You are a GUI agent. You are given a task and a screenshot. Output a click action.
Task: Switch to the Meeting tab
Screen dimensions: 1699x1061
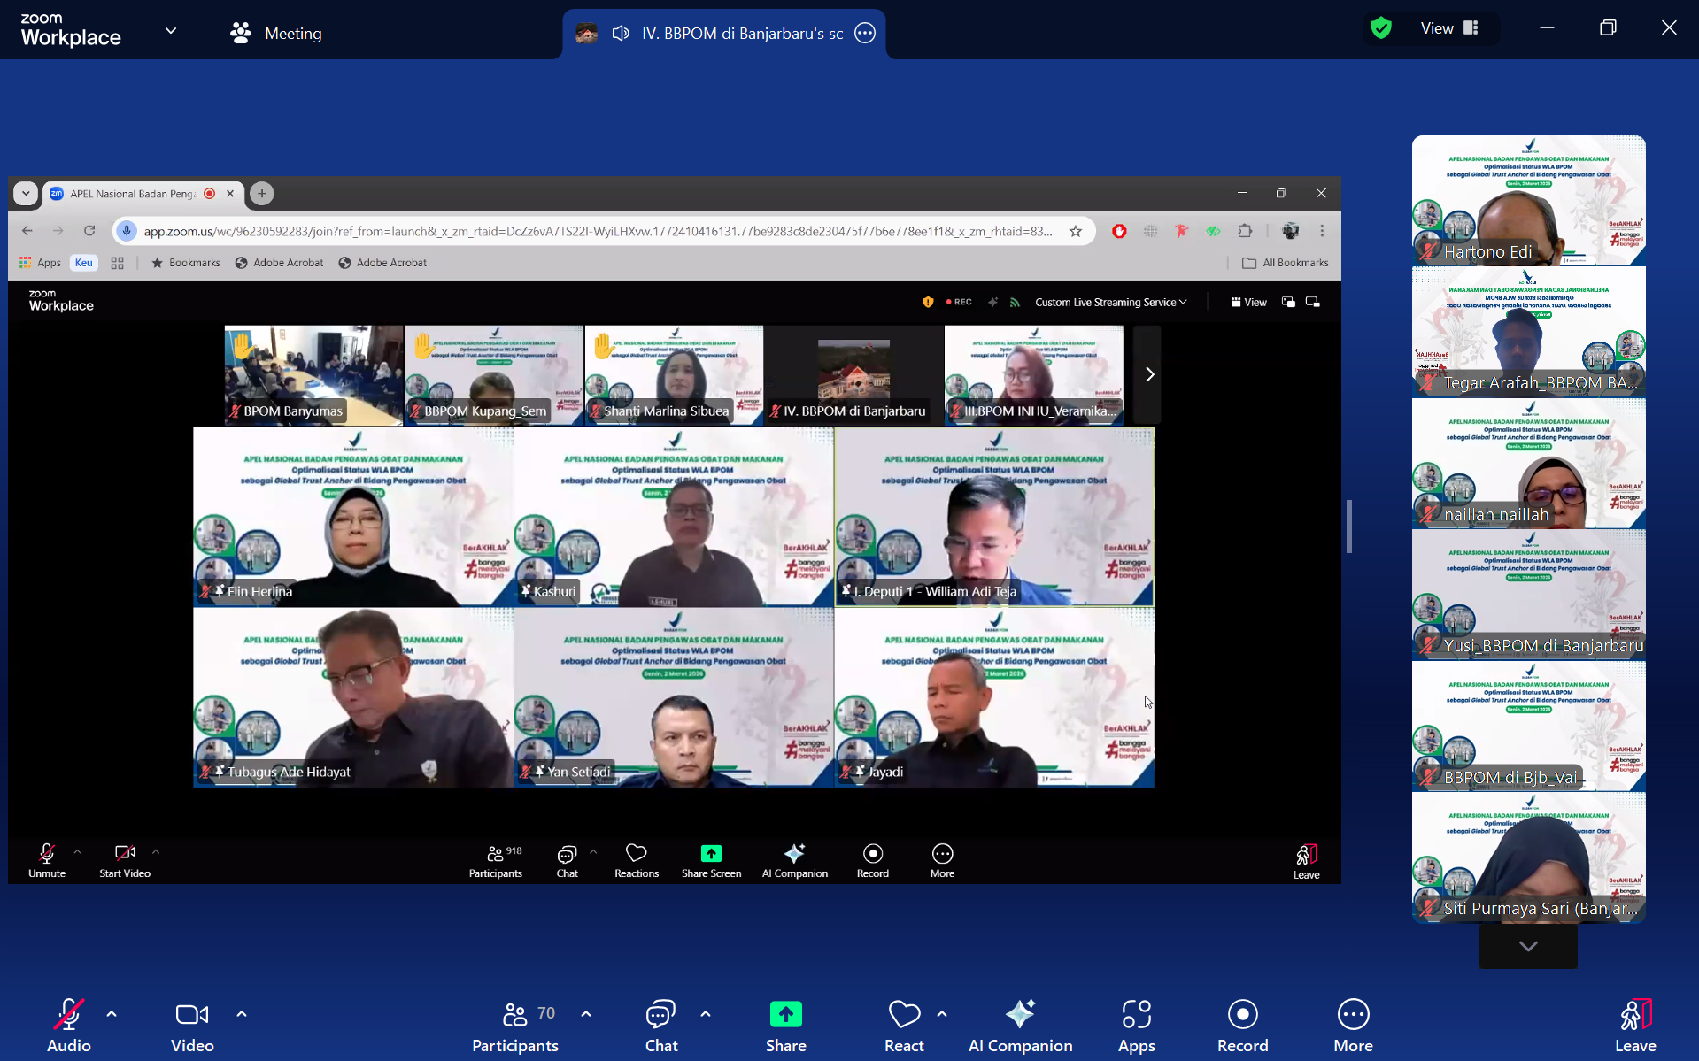[x=276, y=34]
